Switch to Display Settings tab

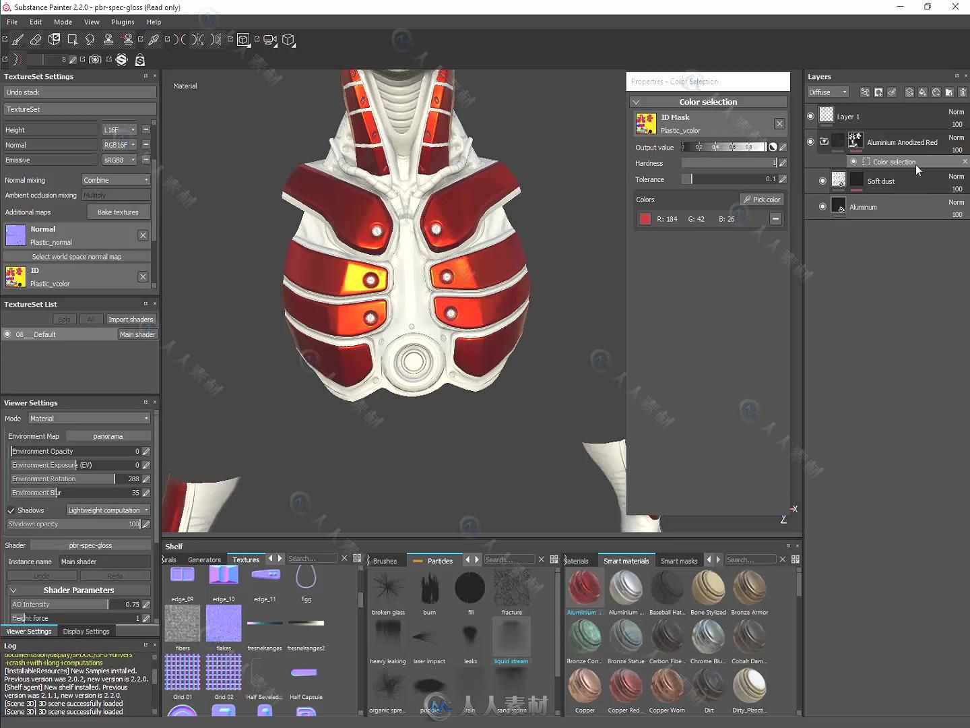pyautogui.click(x=86, y=632)
